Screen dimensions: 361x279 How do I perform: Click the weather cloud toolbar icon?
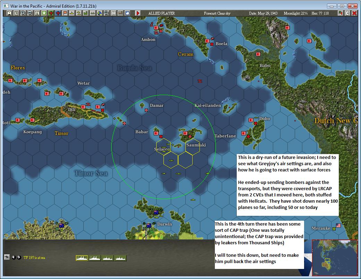(127, 13)
